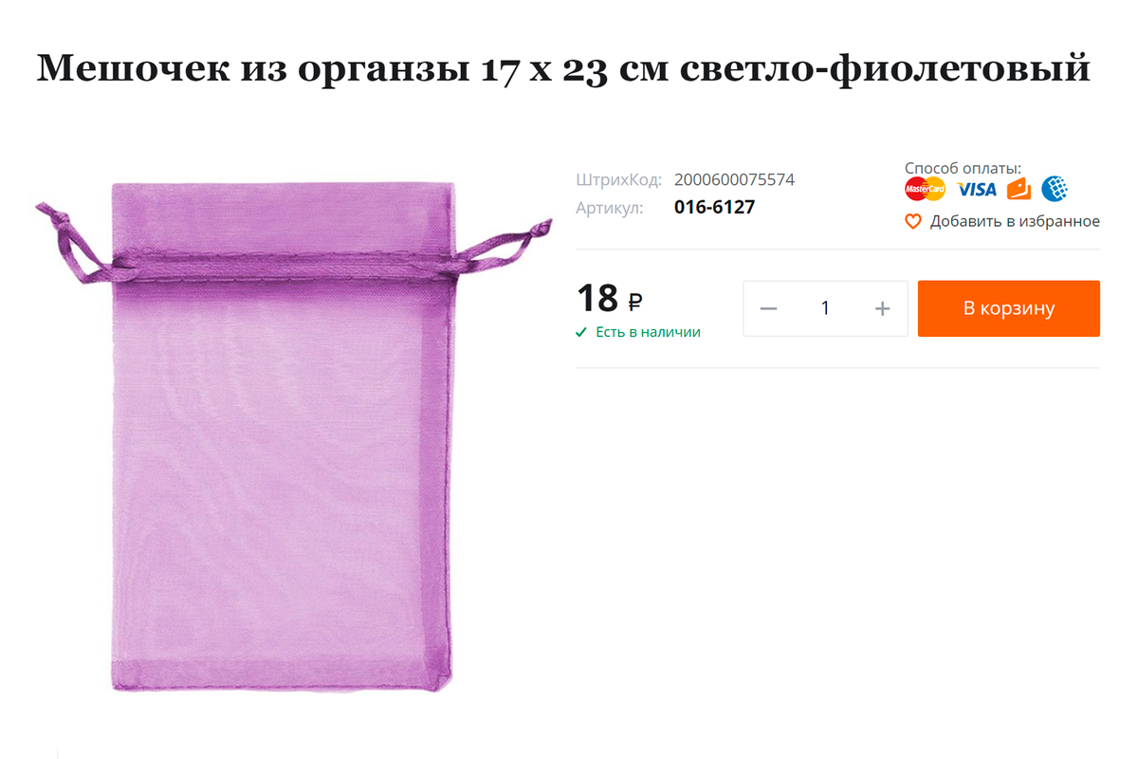Image resolution: width=1138 pixels, height=759 pixels.
Task: Click the quantity input field showing 1
Action: (825, 308)
